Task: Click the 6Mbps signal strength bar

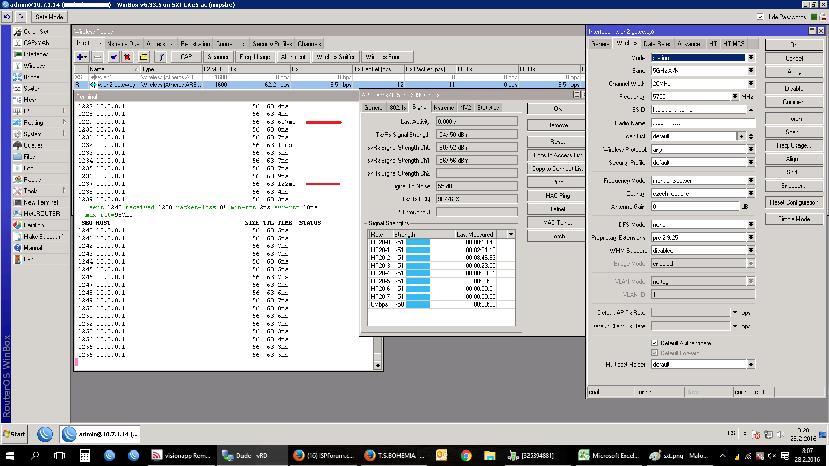Action: pos(418,304)
